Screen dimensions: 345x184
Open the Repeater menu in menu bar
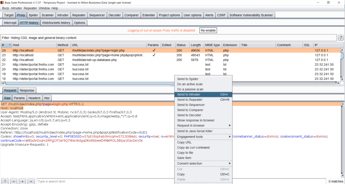[30, 8]
